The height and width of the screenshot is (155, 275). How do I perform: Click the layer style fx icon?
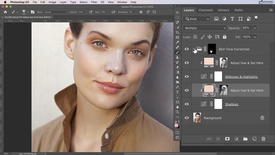(x=218, y=139)
